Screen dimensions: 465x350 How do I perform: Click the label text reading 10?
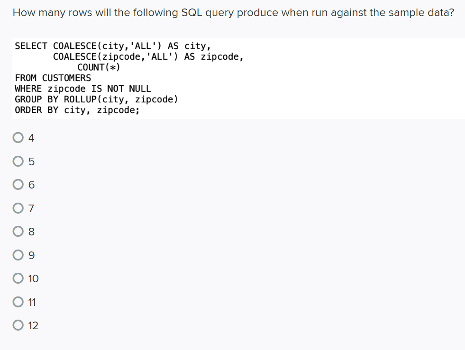32,278
